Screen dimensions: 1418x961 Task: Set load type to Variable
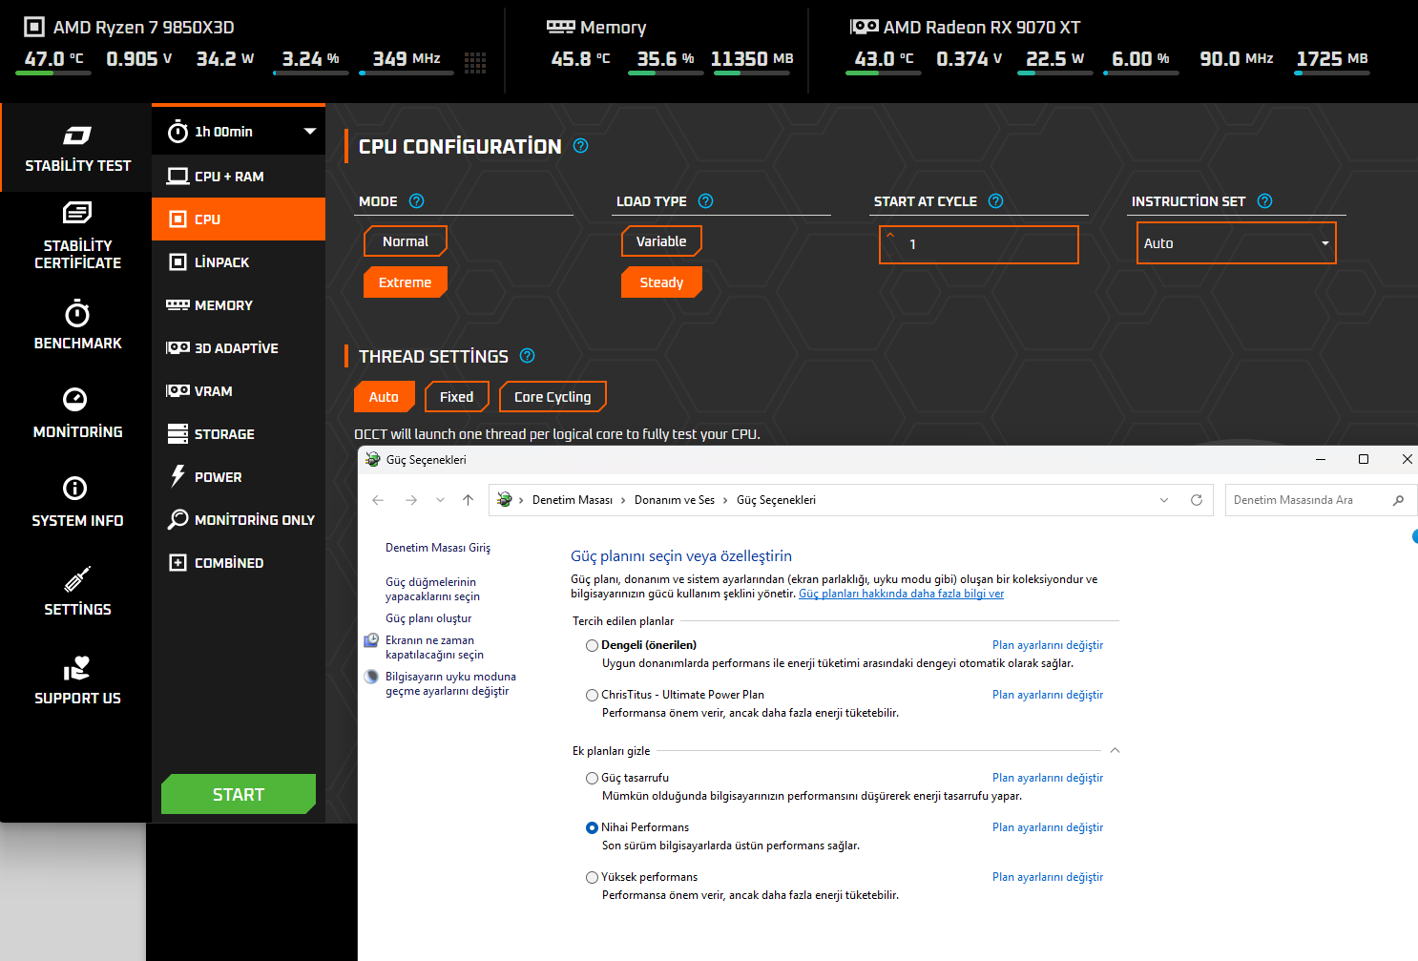pyautogui.click(x=661, y=241)
